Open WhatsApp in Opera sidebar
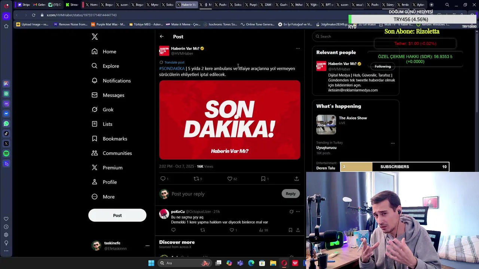This screenshot has width=479, height=269. point(6,124)
